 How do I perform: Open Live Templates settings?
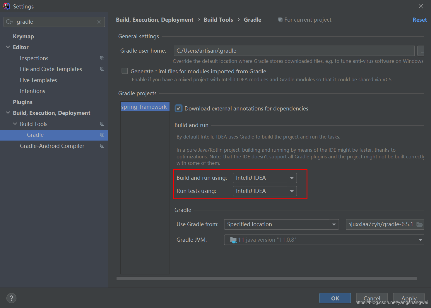[38, 80]
